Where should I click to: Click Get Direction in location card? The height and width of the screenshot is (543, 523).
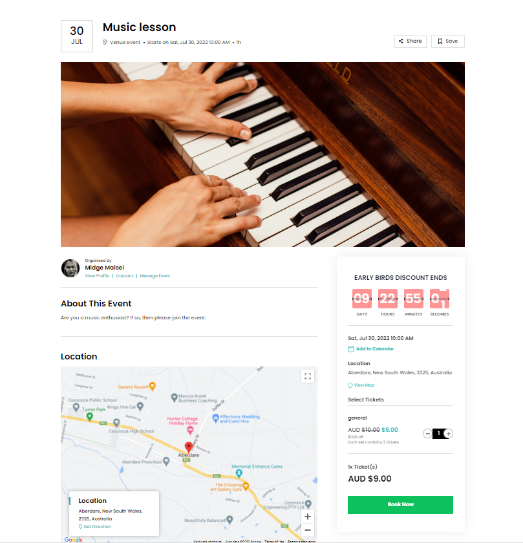[95, 526]
